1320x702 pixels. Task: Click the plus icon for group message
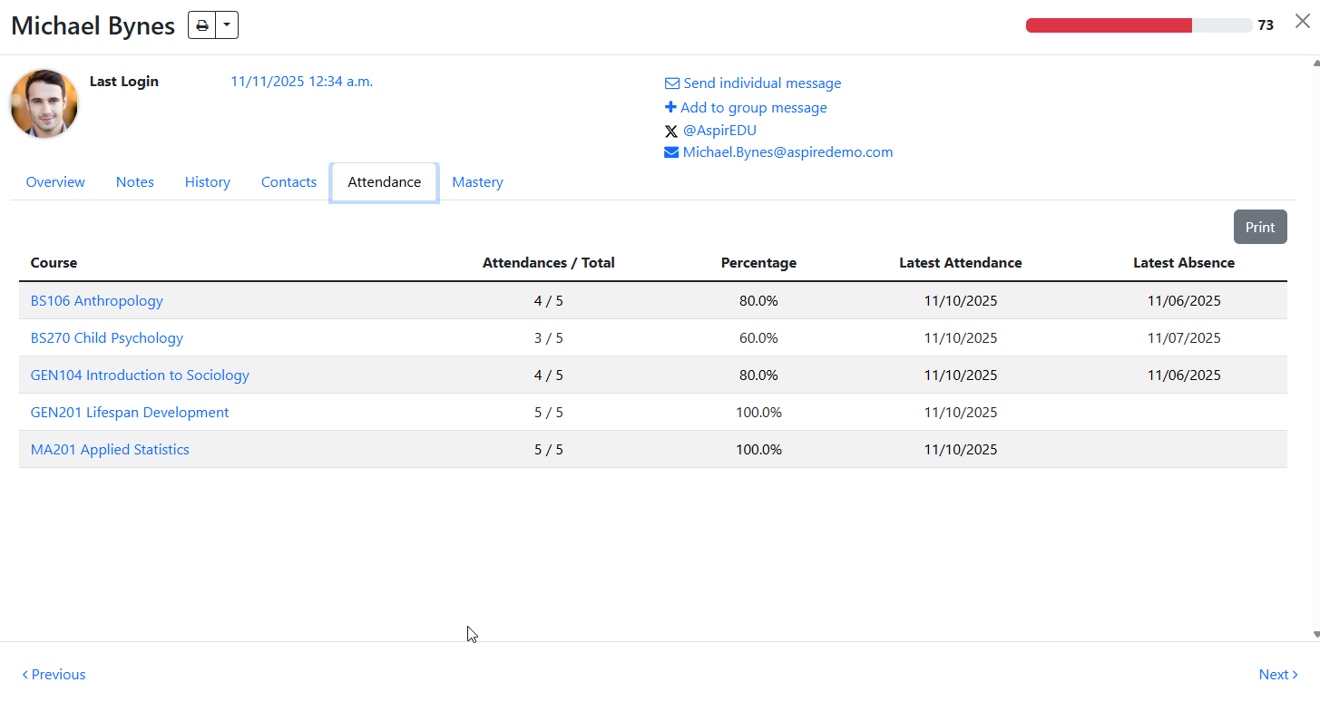670,107
